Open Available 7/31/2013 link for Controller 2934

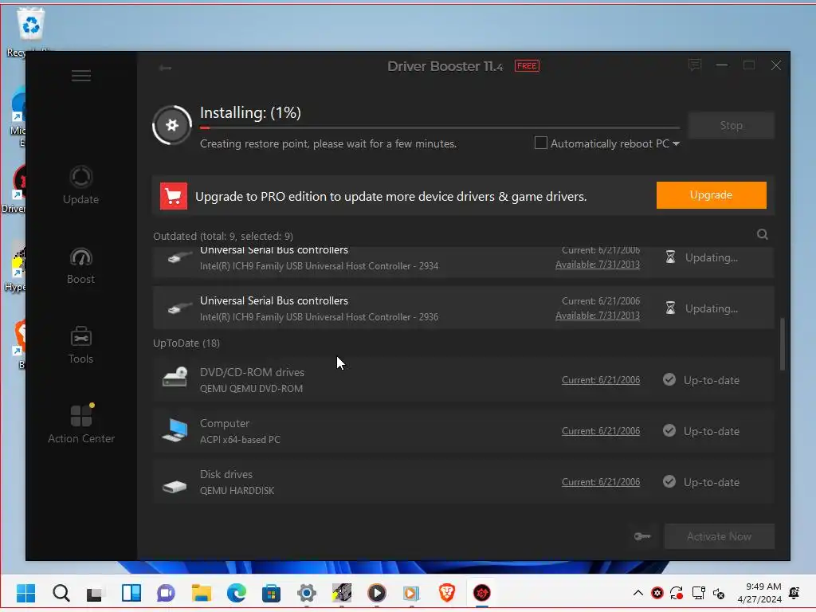pyautogui.click(x=598, y=265)
